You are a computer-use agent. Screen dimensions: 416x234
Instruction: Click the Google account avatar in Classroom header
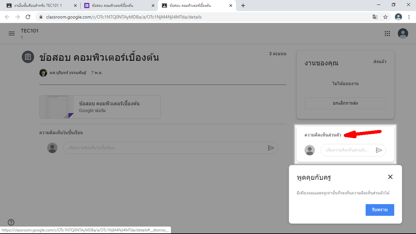[x=403, y=33]
